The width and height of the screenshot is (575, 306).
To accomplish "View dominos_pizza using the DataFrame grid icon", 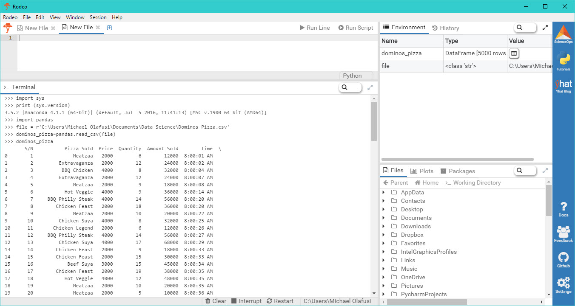I will pyautogui.click(x=514, y=53).
